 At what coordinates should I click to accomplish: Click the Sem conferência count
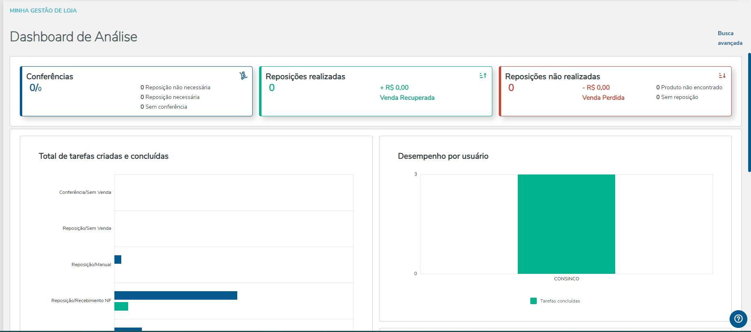click(142, 107)
